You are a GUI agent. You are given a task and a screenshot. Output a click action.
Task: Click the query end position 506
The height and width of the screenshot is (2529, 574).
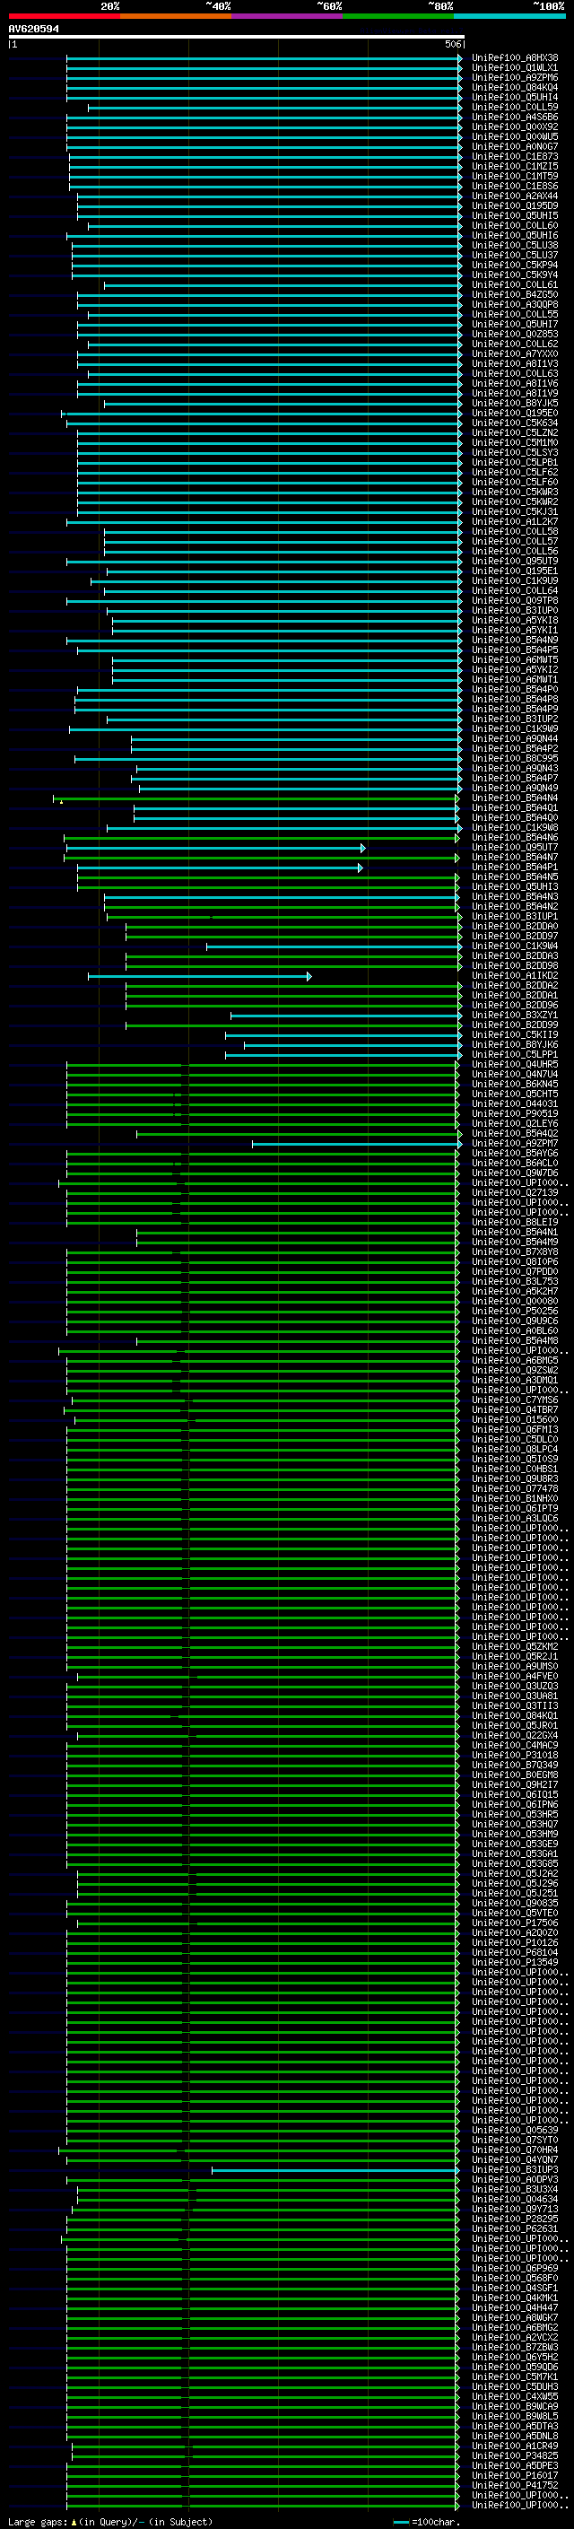click(x=453, y=44)
